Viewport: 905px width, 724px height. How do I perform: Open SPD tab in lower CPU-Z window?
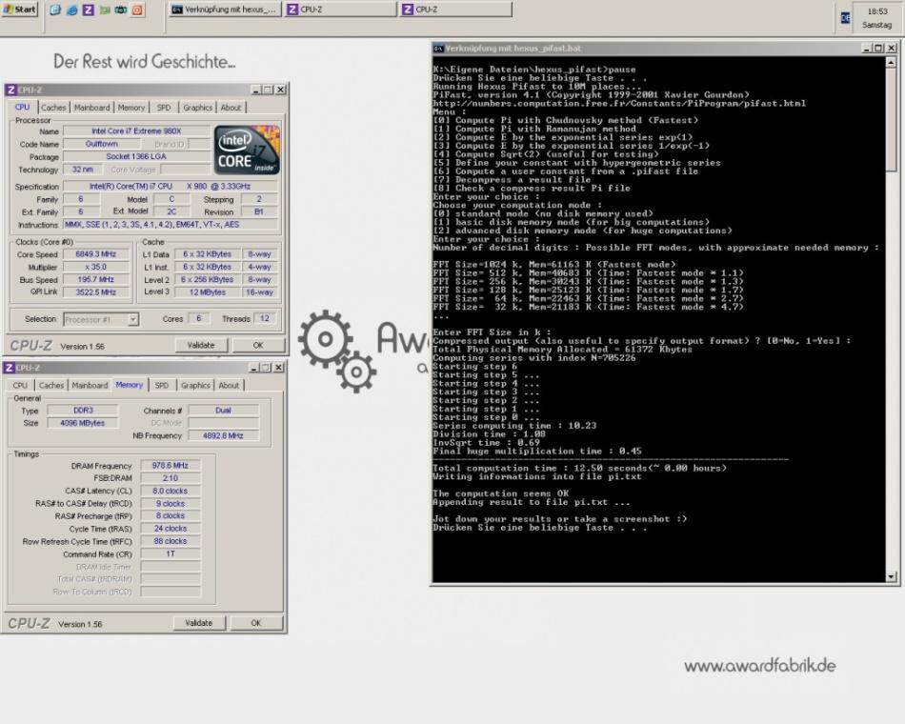tap(162, 385)
